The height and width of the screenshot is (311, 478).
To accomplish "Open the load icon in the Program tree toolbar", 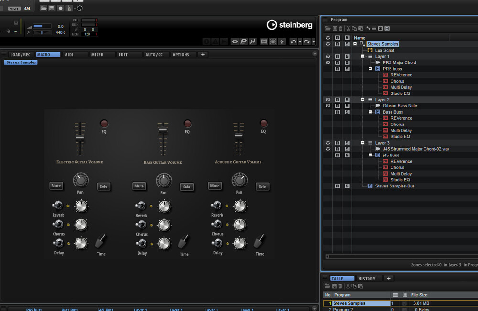I will point(327,28).
